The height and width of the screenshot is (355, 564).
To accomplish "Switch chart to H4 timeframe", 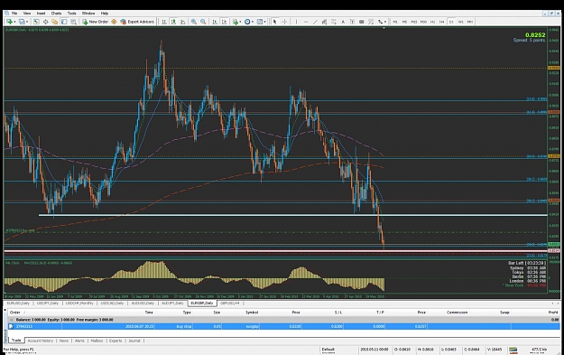I will click(x=441, y=22).
